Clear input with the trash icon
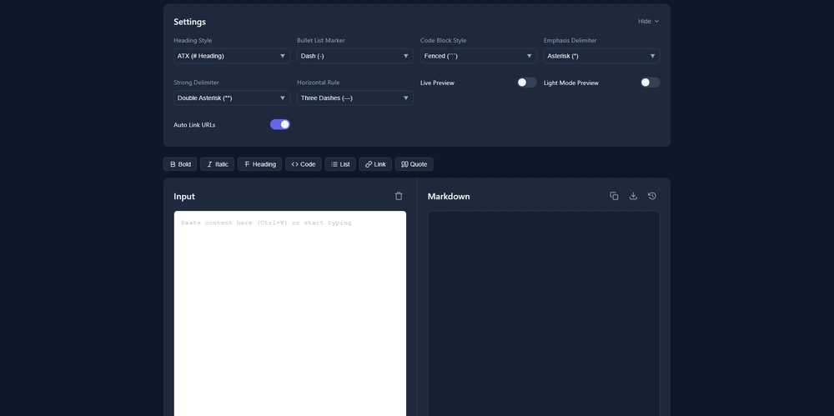Image resolution: width=834 pixels, height=416 pixels. coord(399,196)
